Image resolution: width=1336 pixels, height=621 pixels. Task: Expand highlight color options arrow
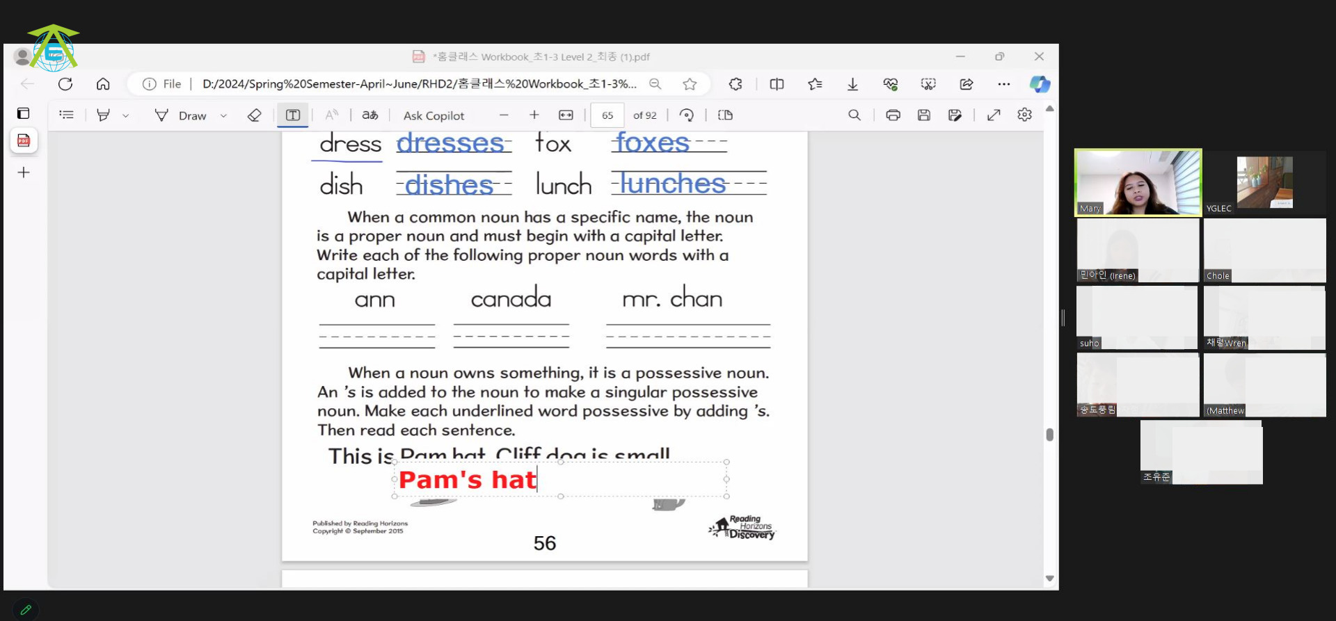[x=125, y=115]
